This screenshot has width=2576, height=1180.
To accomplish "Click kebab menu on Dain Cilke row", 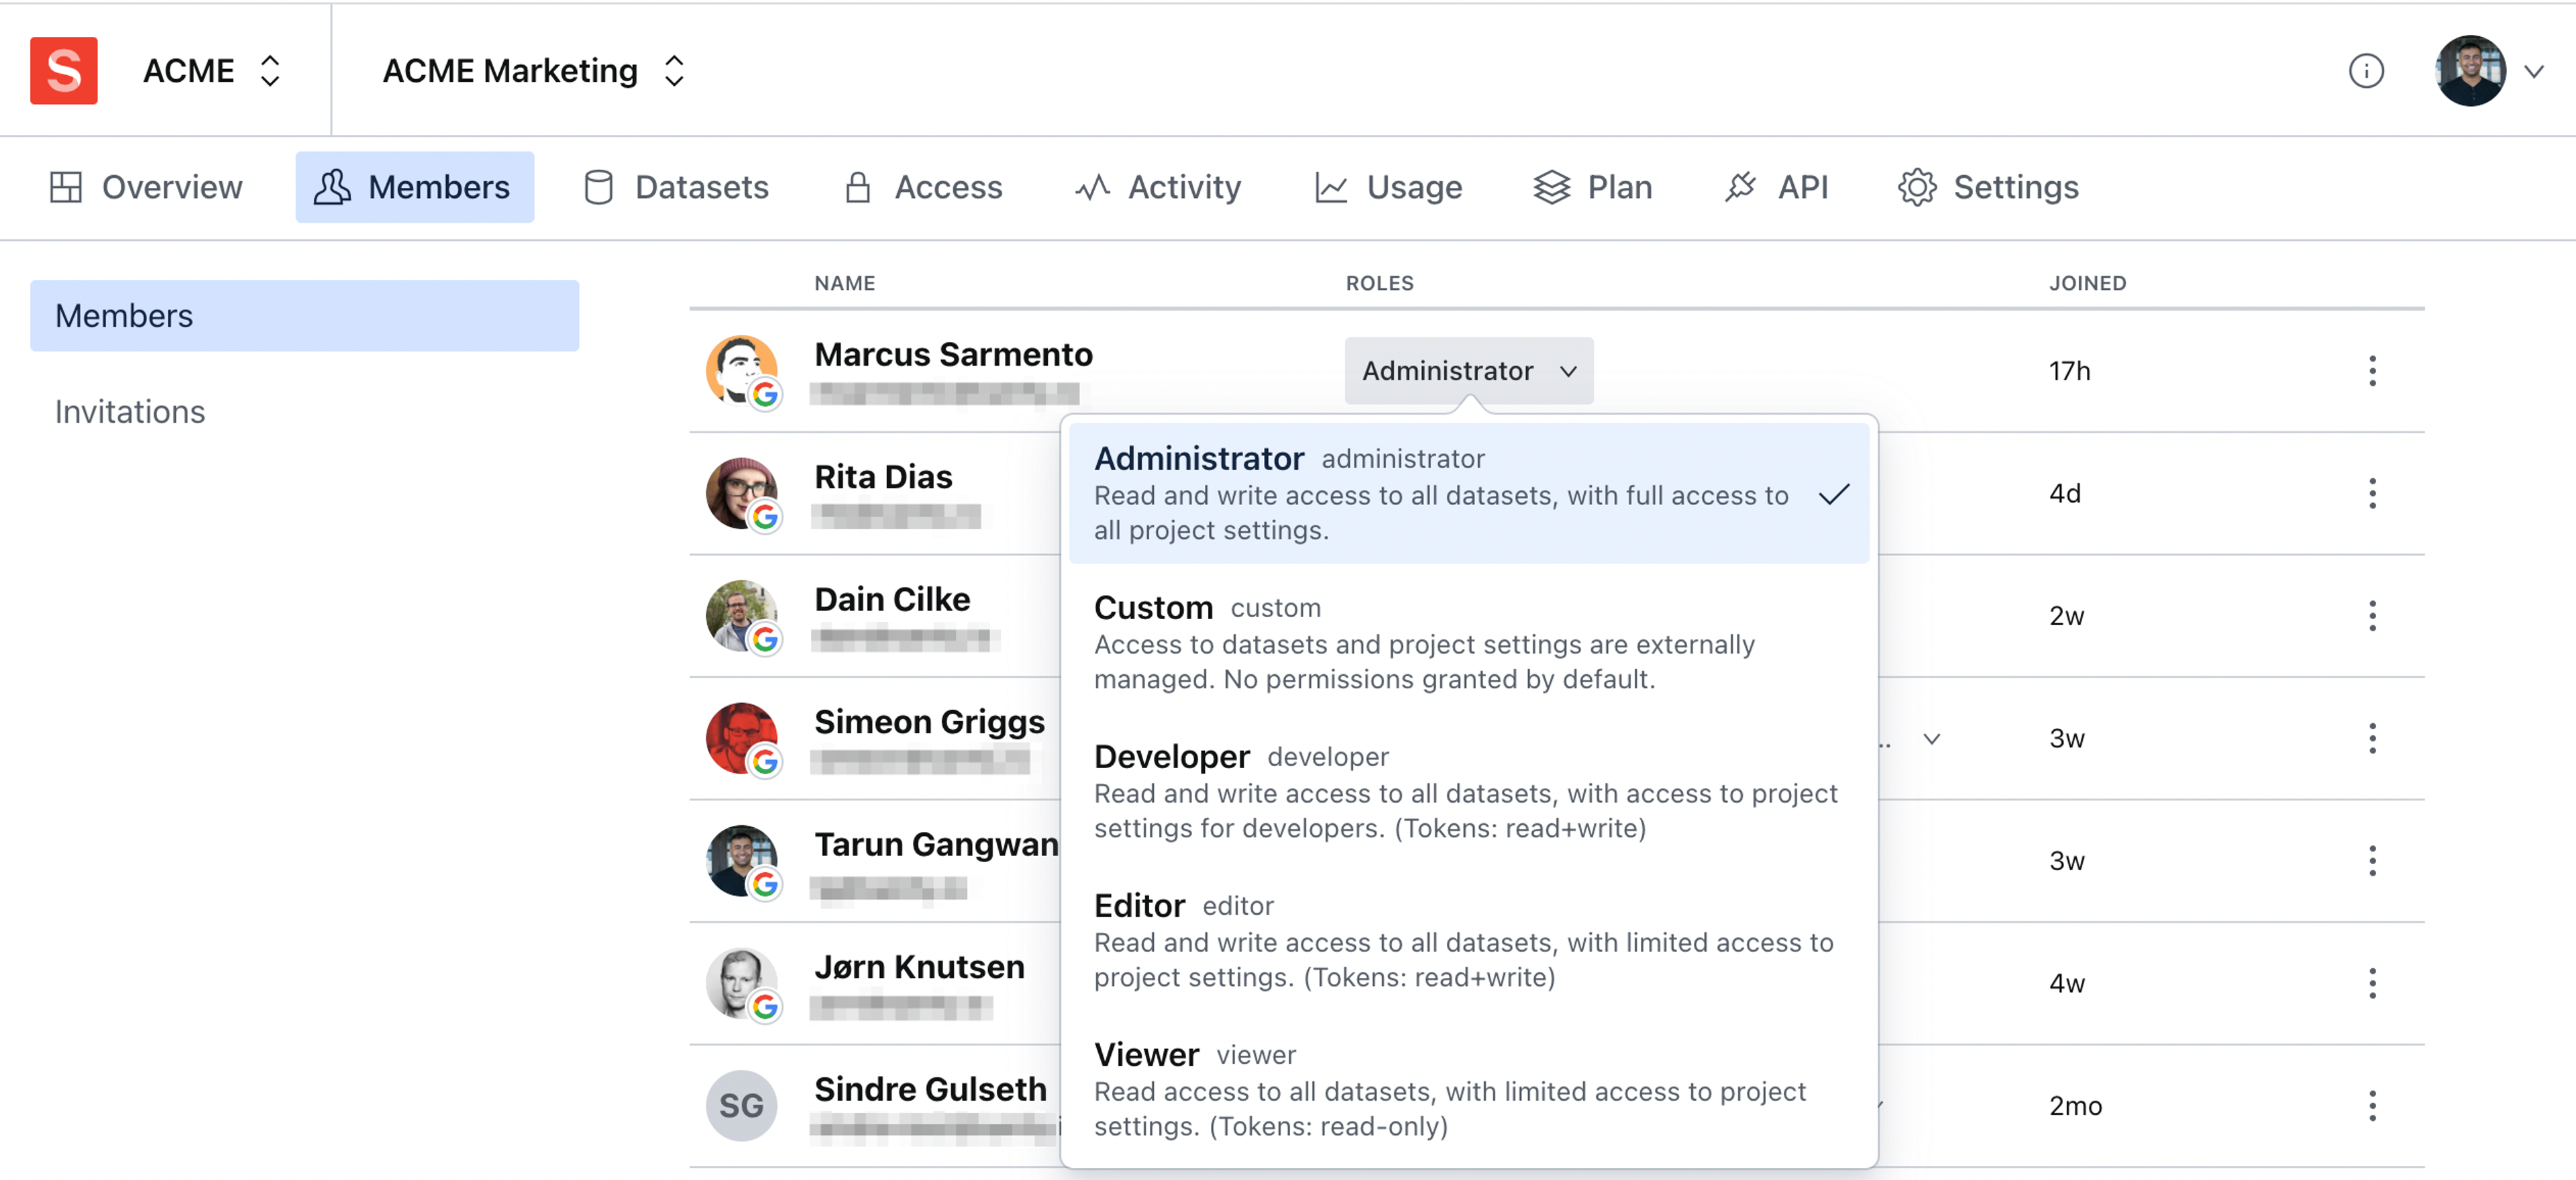I will [2371, 616].
